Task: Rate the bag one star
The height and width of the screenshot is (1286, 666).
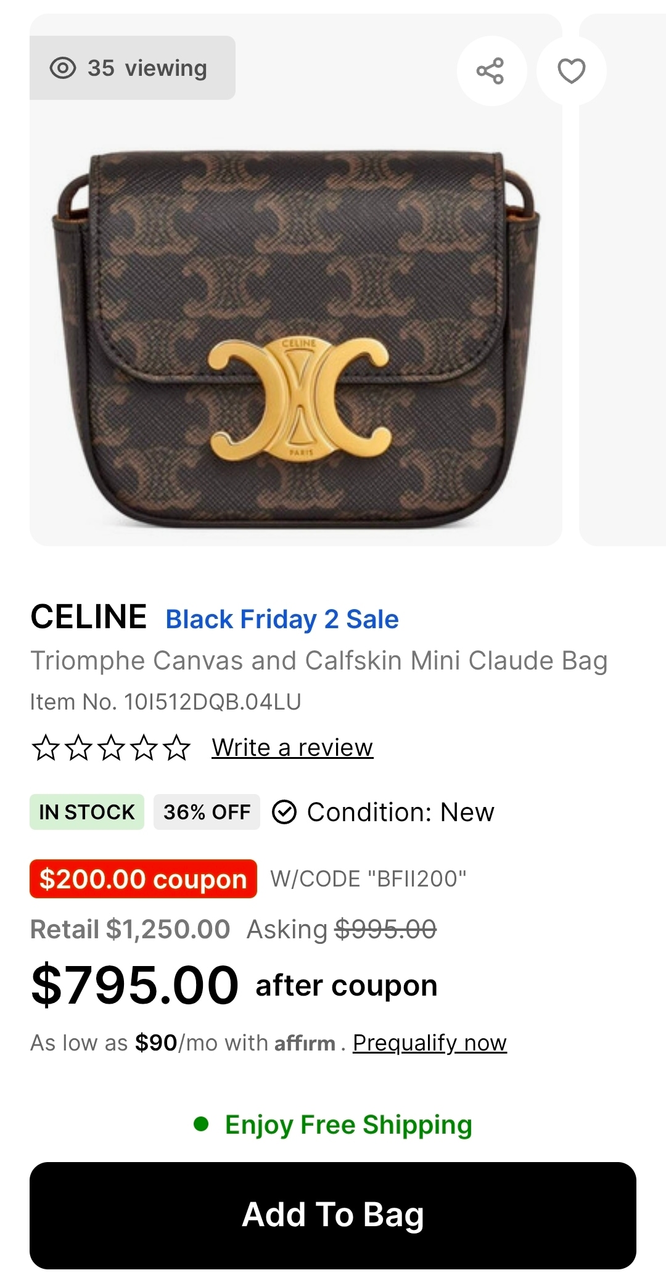Action: 46,748
